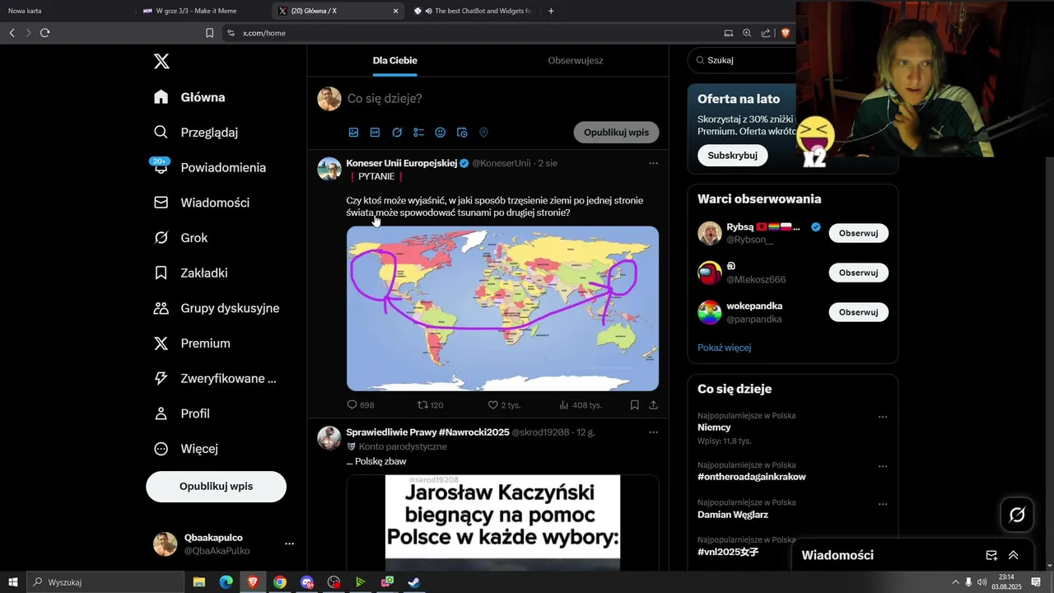Open Wiadomości messages in sidebar
This screenshot has height=593, width=1054.
(202, 203)
